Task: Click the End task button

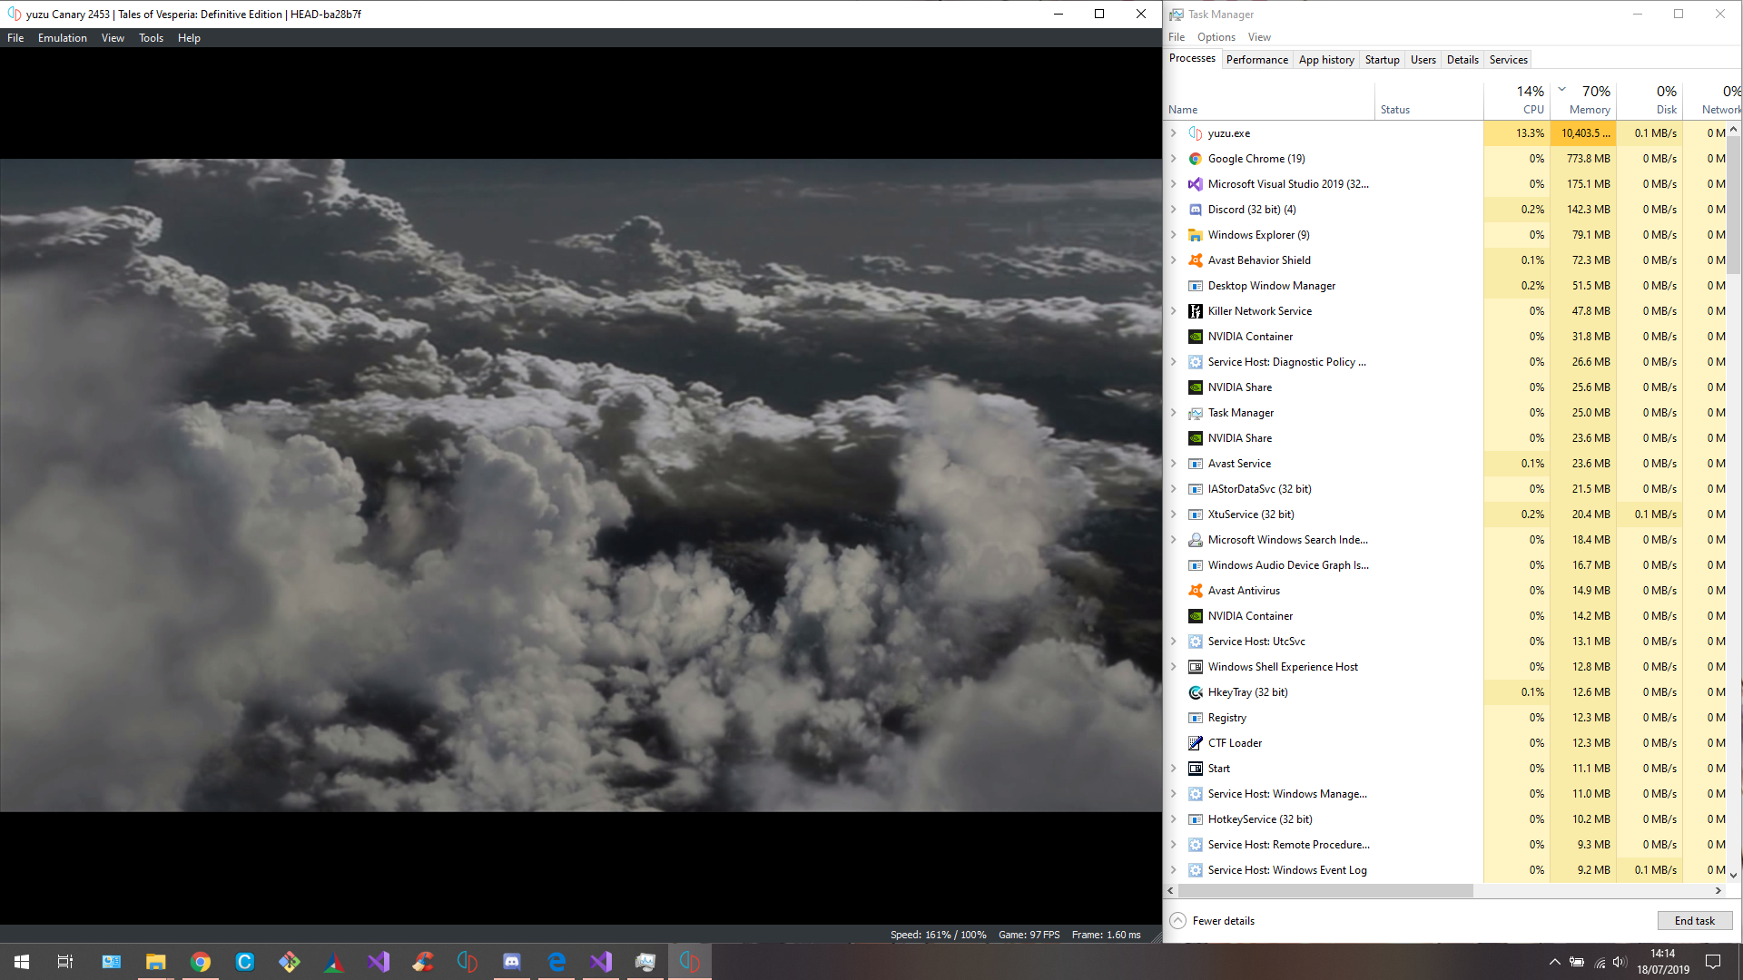Action: [1694, 921]
